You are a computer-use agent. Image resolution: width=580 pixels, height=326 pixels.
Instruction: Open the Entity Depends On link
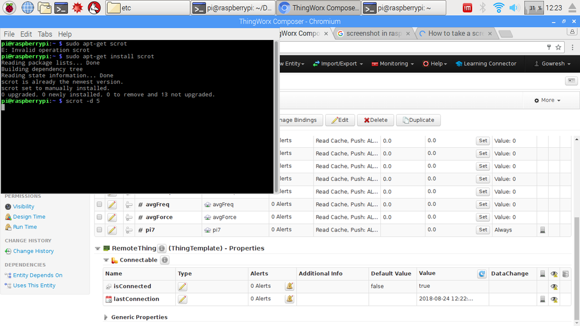[x=37, y=276]
